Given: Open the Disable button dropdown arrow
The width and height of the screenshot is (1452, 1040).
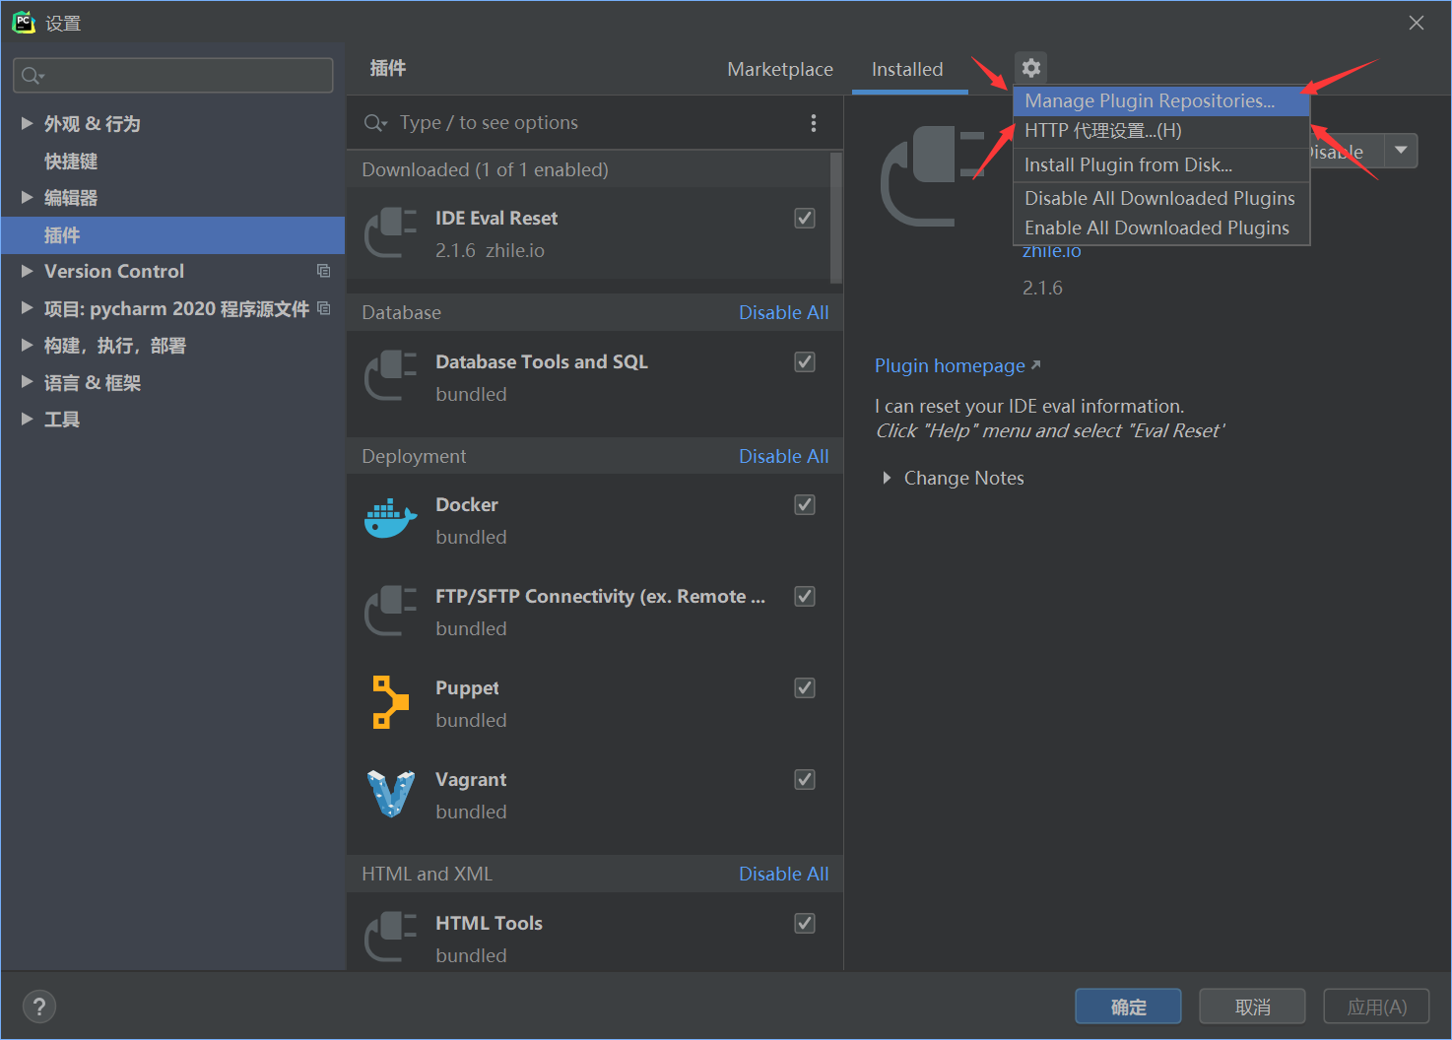Looking at the screenshot, I should [1401, 151].
